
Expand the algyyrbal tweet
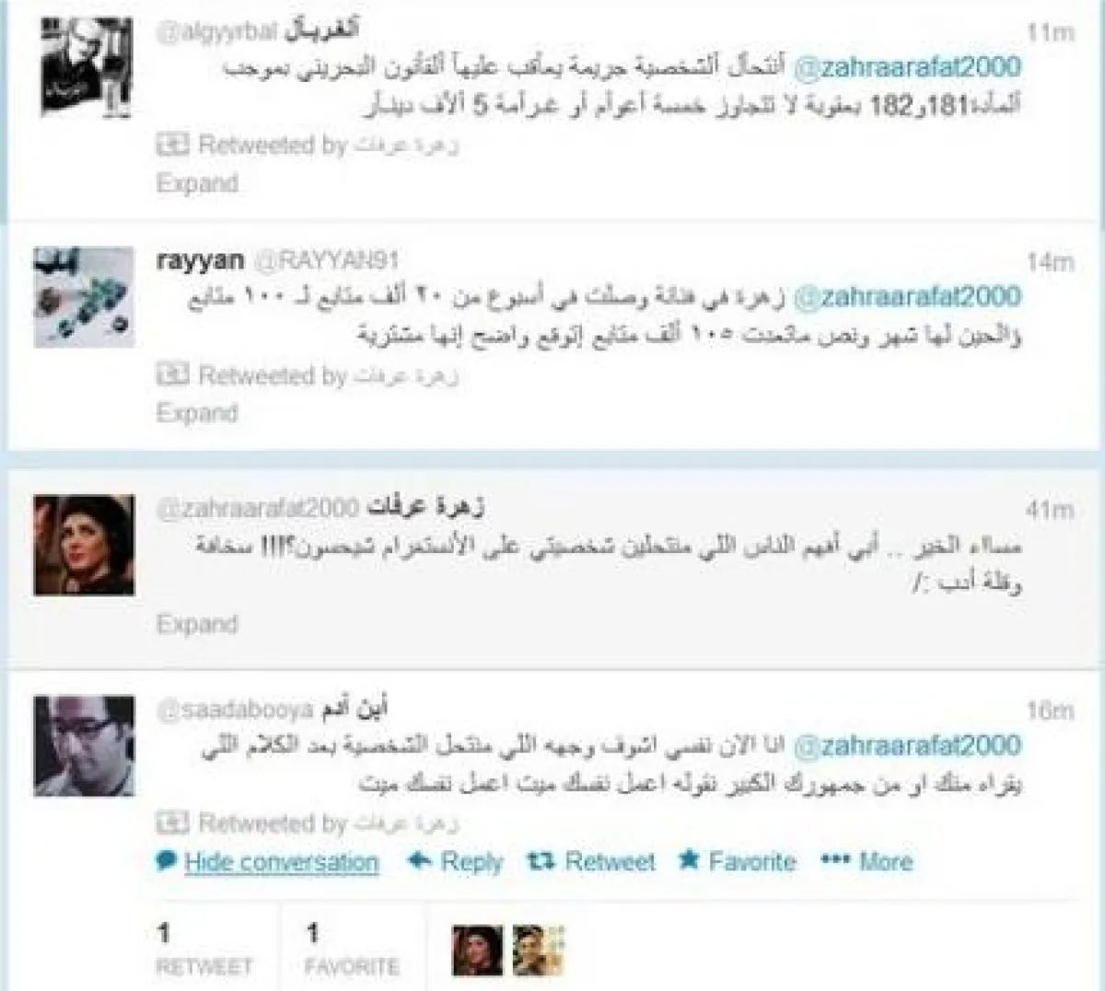pos(197,183)
